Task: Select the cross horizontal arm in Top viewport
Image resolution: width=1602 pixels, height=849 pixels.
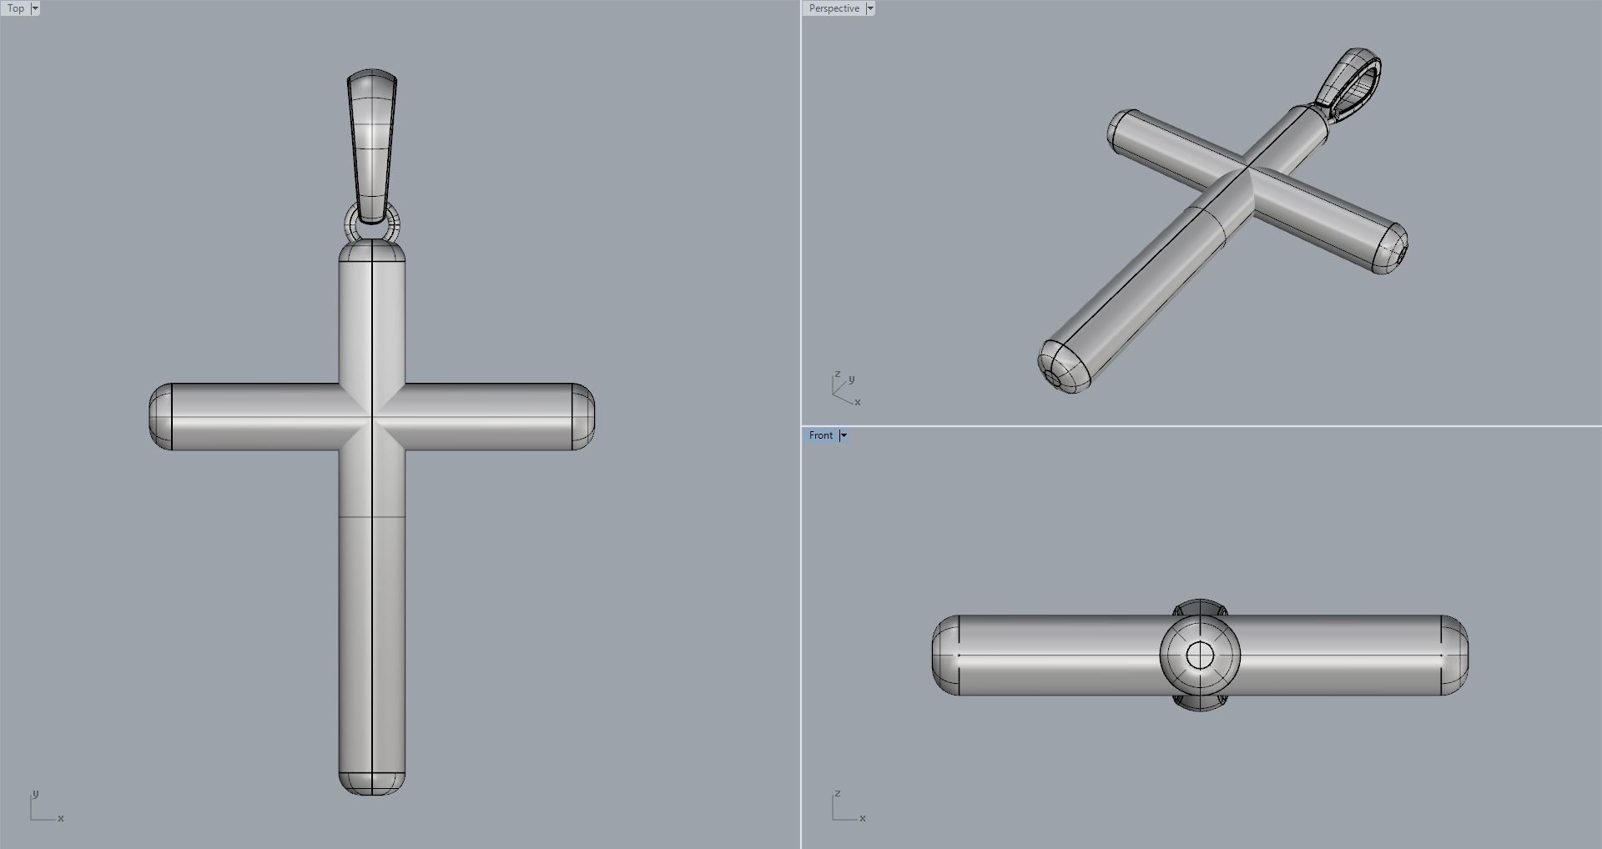Action: pos(372,417)
